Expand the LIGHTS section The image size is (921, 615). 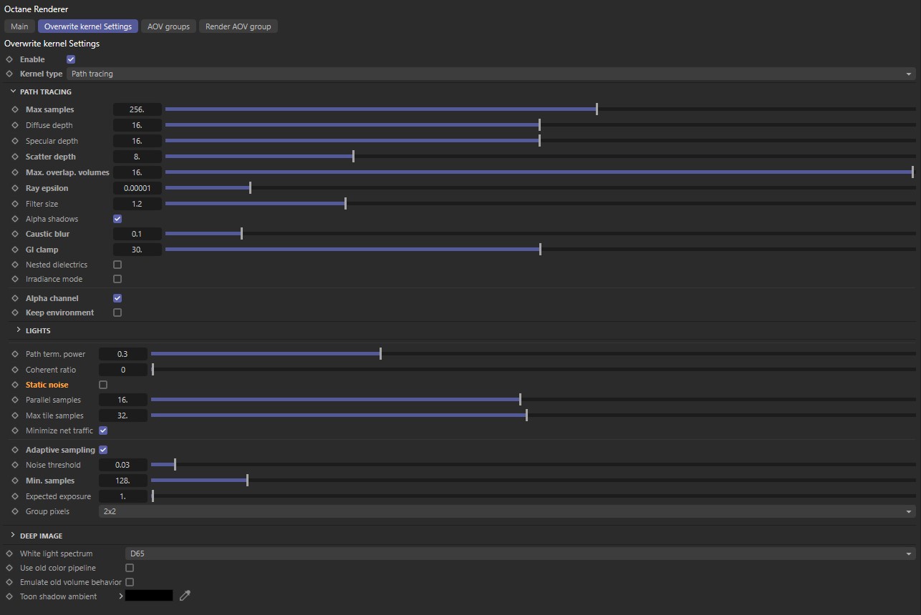[x=19, y=330]
